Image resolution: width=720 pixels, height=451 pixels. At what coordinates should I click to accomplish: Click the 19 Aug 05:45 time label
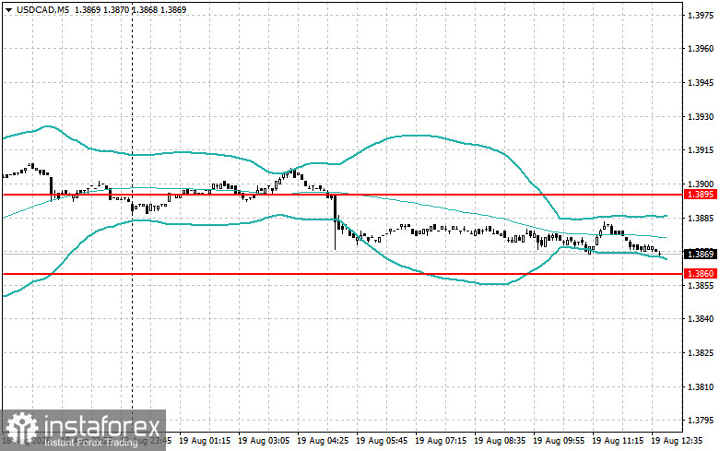(x=382, y=441)
